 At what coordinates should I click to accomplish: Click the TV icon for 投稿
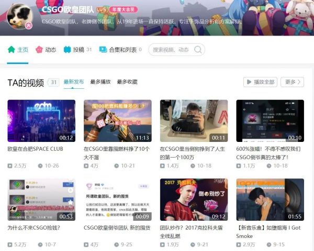[x=67, y=50]
